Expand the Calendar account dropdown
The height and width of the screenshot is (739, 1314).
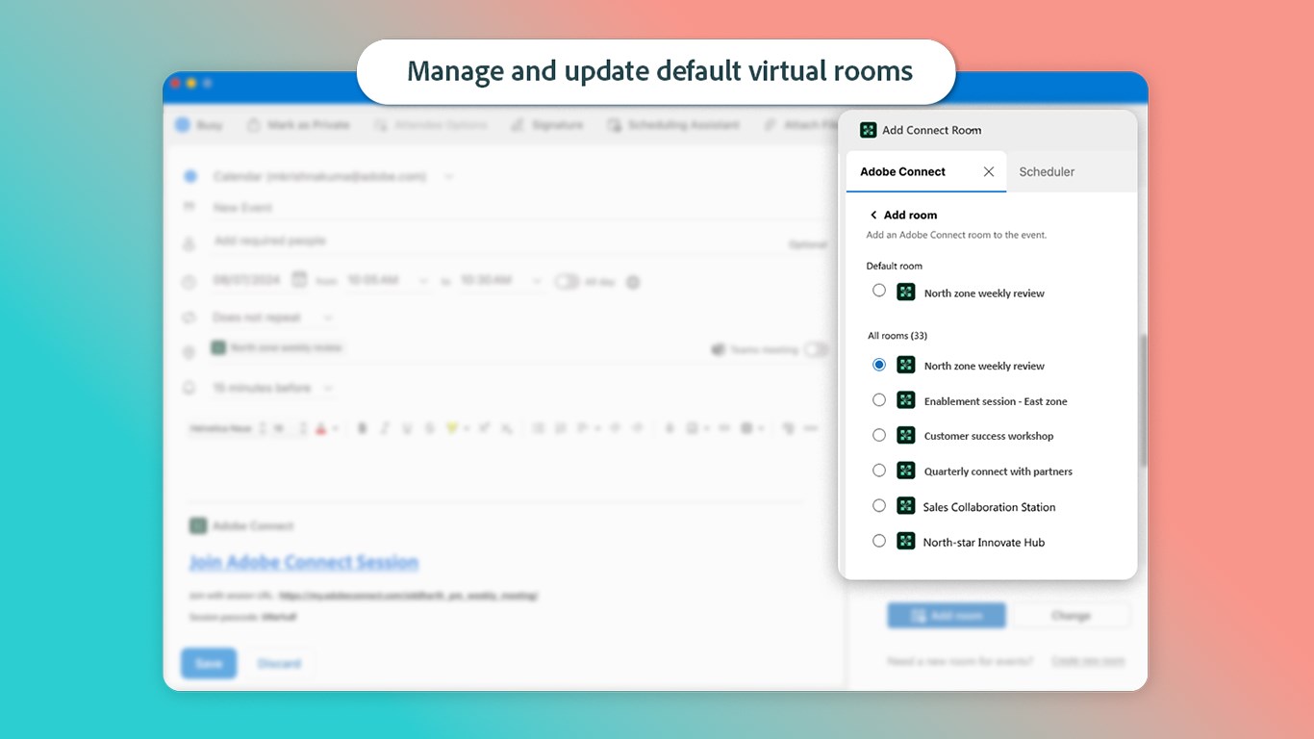[449, 177]
